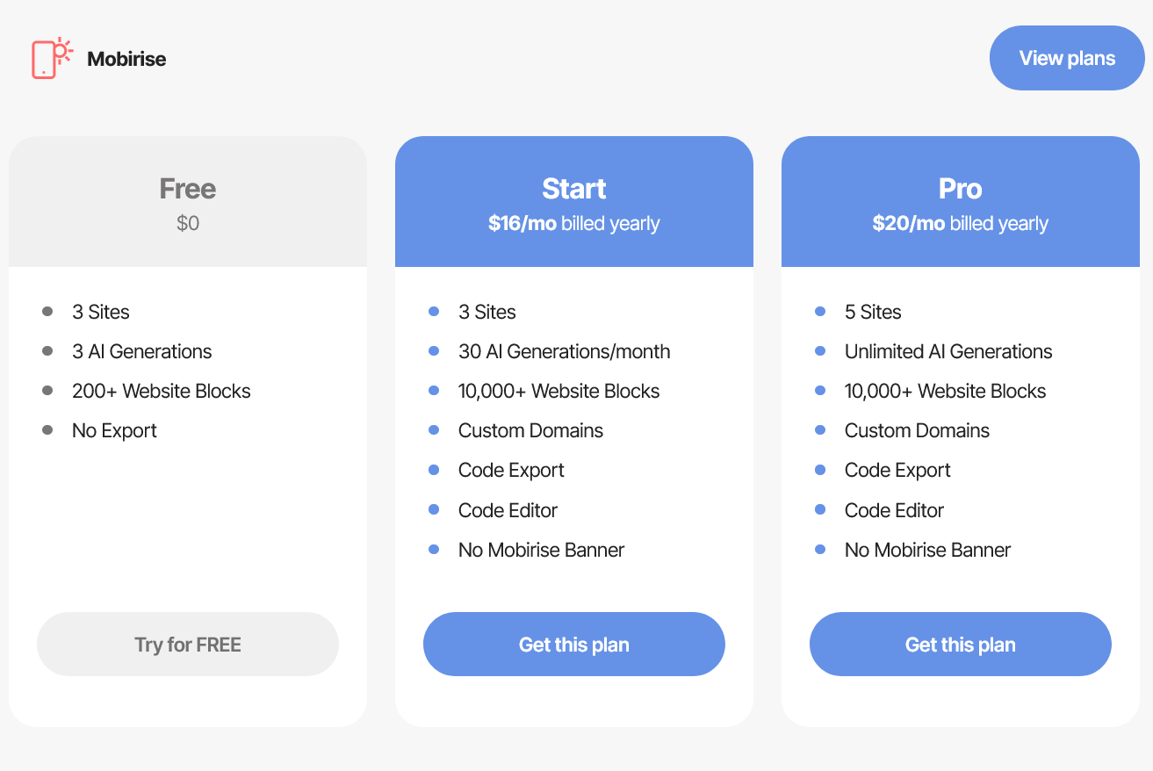
Task: Select the Pro plan header
Action: click(961, 189)
